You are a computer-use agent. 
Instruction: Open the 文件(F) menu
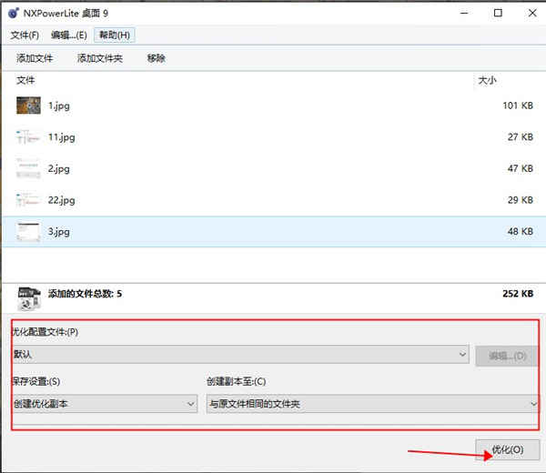click(25, 35)
